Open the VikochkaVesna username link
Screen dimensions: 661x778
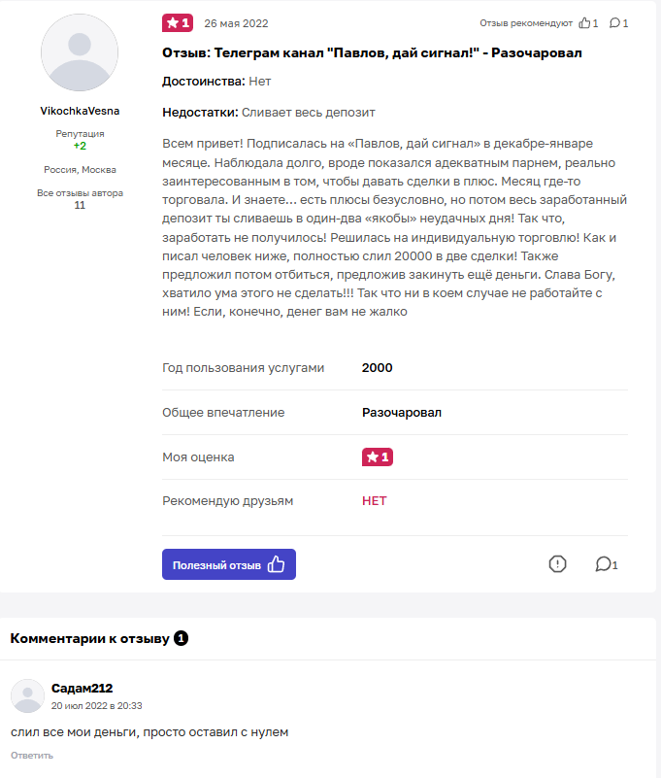click(x=80, y=111)
